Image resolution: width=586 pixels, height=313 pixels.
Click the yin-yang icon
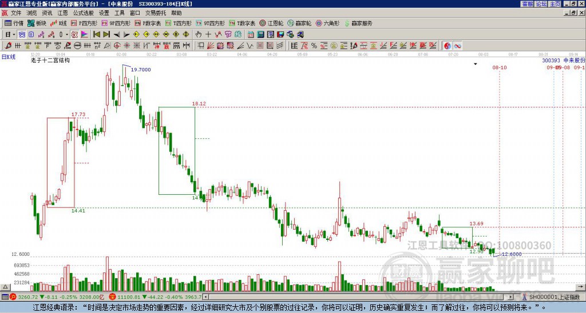pyautogui.click(x=448, y=46)
